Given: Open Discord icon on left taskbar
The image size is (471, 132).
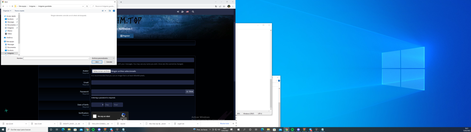Looking at the screenshot, I should (x=99, y=130).
